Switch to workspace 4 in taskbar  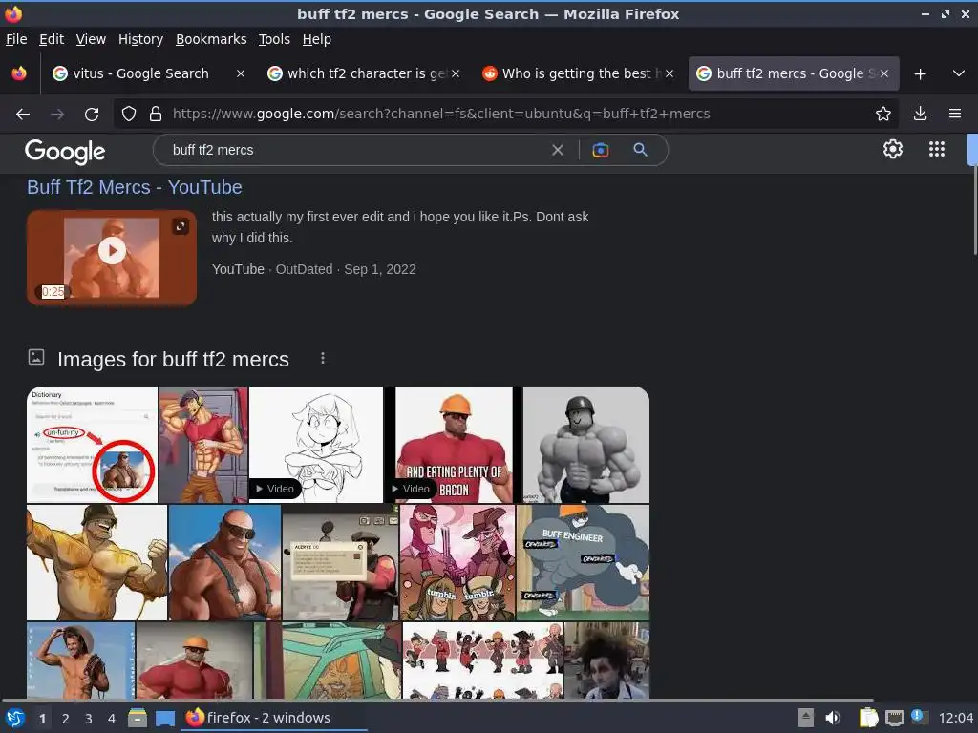(112, 719)
